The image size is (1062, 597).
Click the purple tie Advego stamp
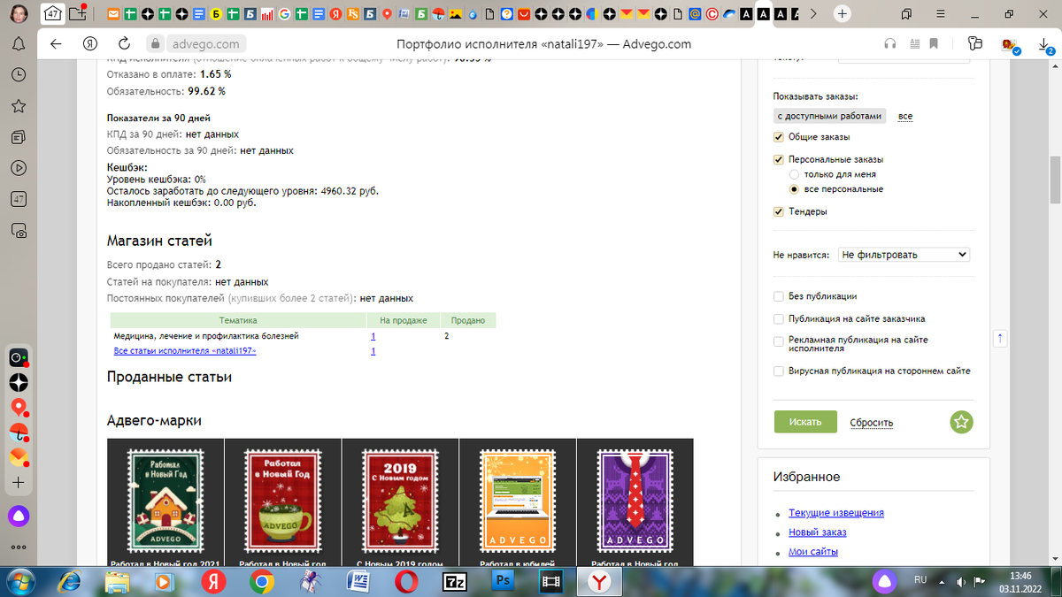pos(635,501)
